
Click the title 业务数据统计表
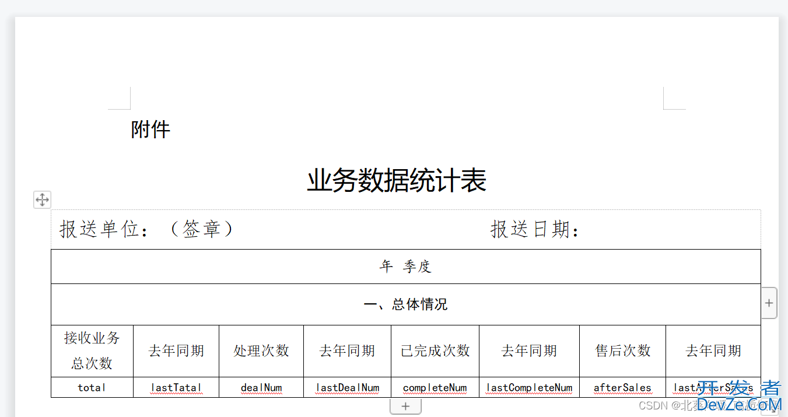tap(397, 180)
